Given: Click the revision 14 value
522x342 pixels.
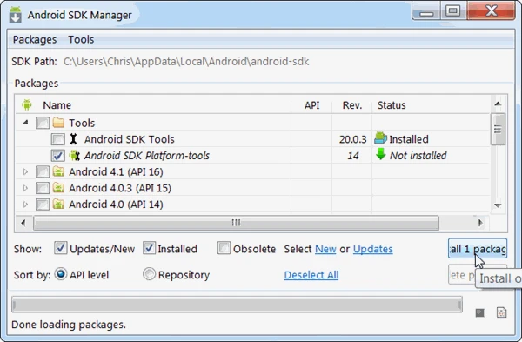Looking at the screenshot, I should click(x=353, y=156).
